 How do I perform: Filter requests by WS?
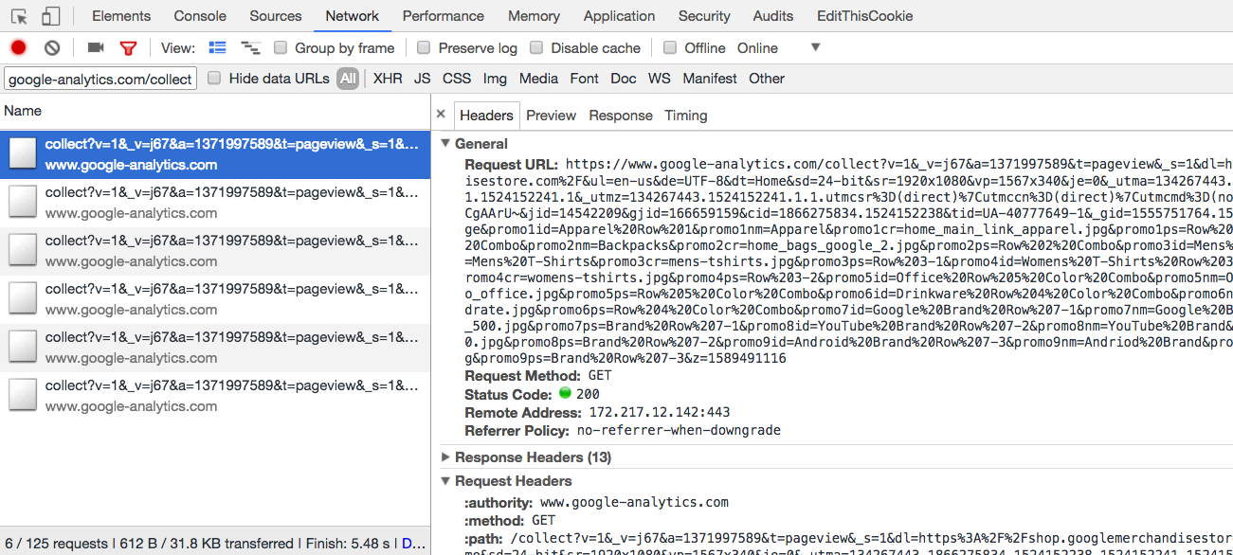660,79
